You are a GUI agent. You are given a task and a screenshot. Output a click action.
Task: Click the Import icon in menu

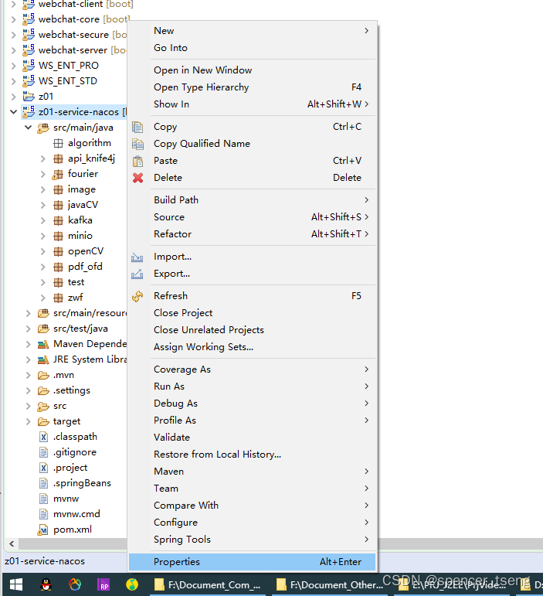(137, 257)
